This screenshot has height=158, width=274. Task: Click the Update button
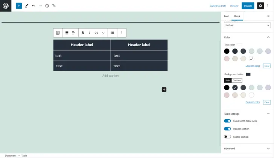(248, 6)
